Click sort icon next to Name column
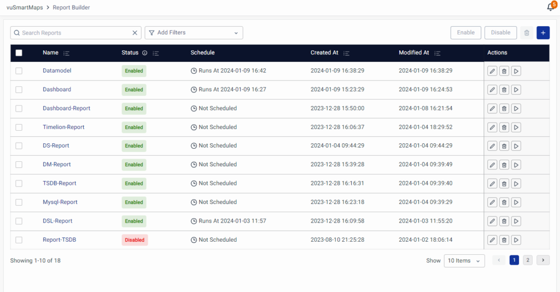The width and height of the screenshot is (560, 292). (x=66, y=53)
